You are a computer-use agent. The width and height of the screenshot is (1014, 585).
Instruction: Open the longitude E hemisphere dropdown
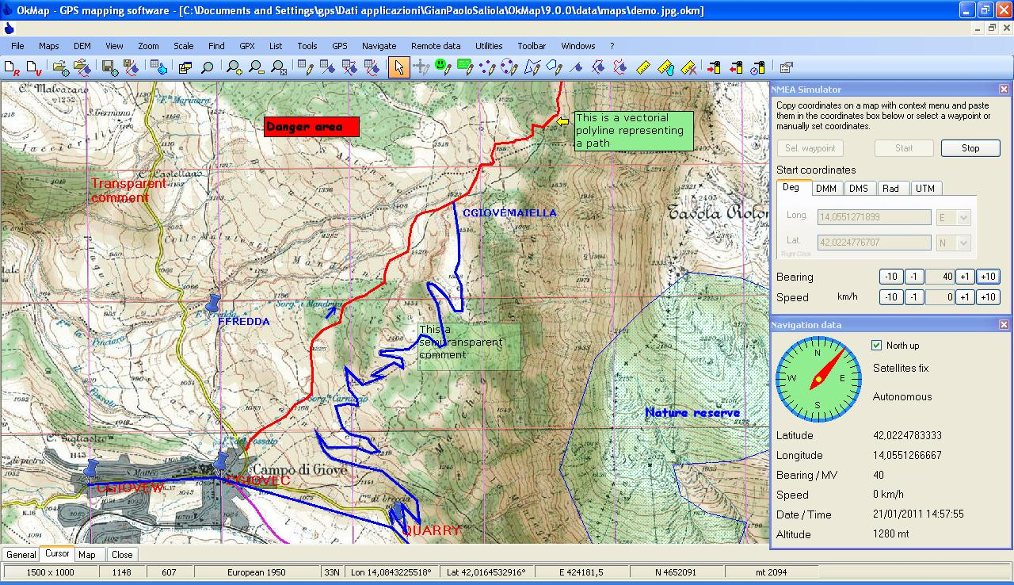[x=963, y=217]
